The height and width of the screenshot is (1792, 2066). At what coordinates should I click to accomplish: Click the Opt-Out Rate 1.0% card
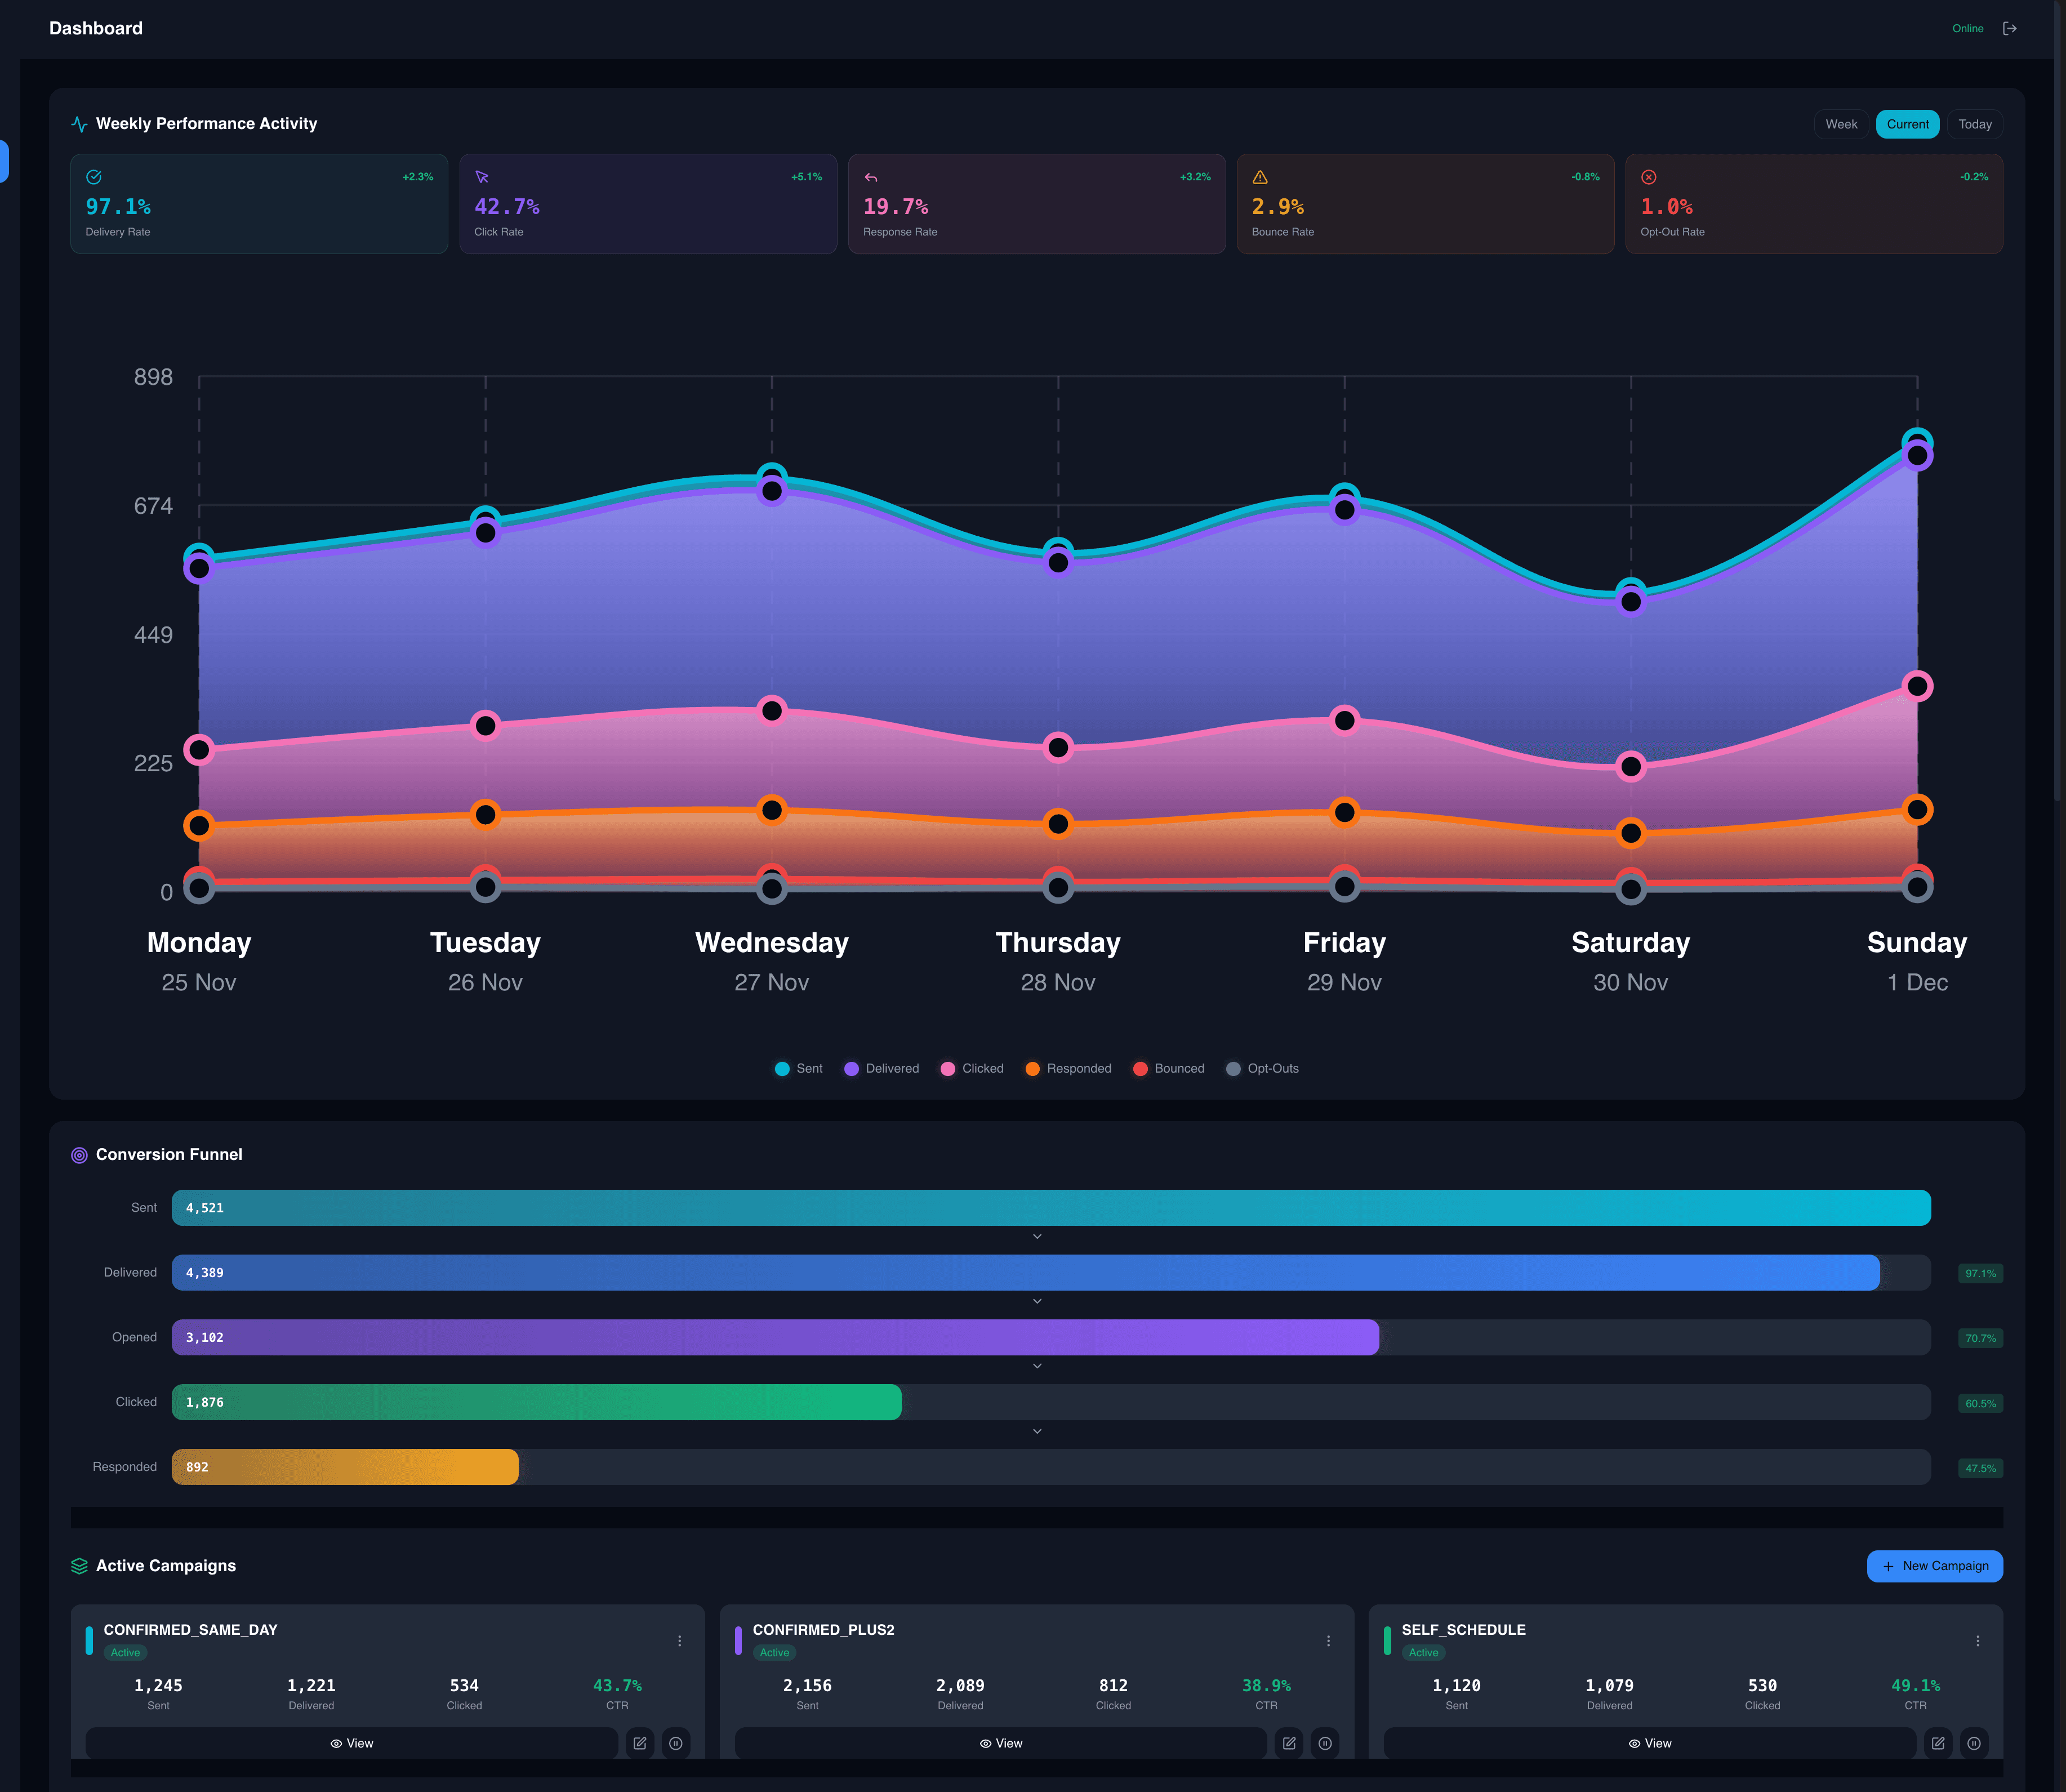point(1814,204)
